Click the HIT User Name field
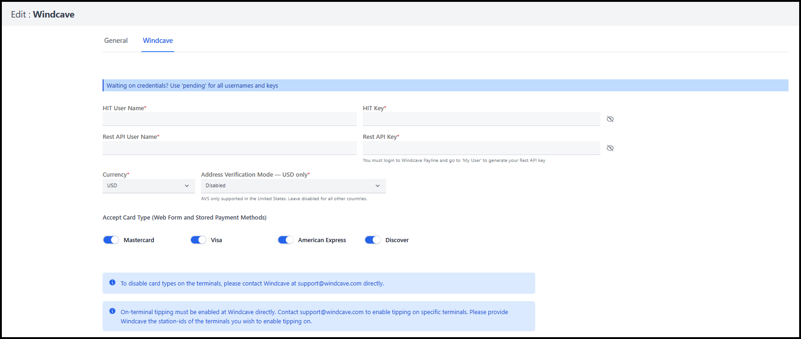Image resolution: width=801 pixels, height=339 pixels. (229, 119)
